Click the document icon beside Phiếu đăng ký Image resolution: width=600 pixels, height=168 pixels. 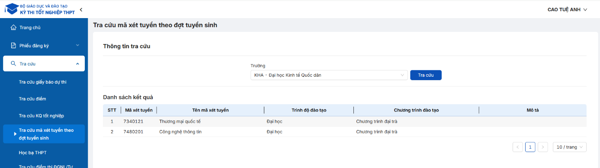(13, 45)
